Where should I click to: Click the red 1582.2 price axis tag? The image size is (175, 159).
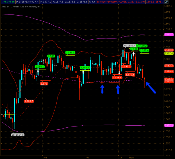(x=169, y=66)
